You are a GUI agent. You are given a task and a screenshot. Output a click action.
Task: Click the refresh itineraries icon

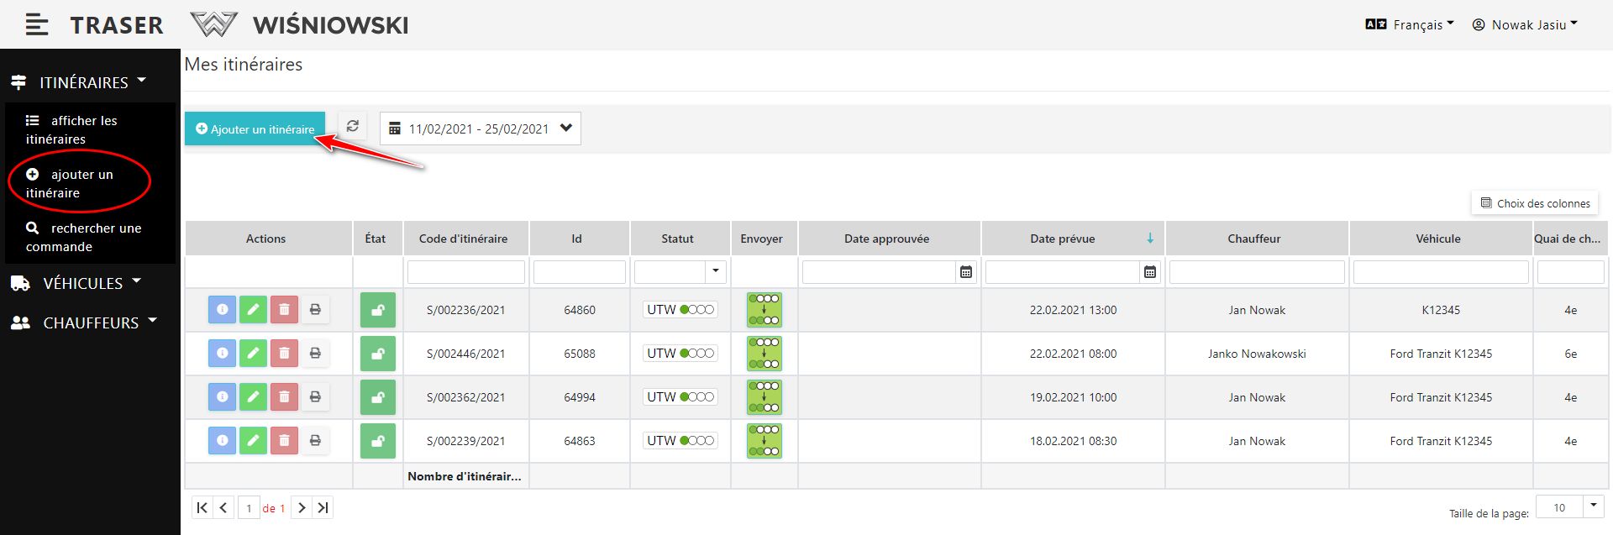tap(353, 127)
